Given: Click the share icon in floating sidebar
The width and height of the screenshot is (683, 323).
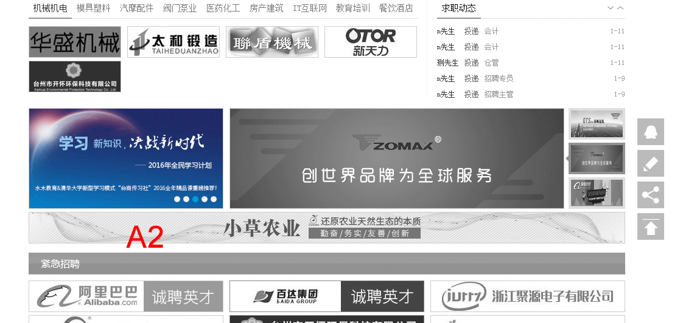Looking at the screenshot, I should (x=650, y=195).
